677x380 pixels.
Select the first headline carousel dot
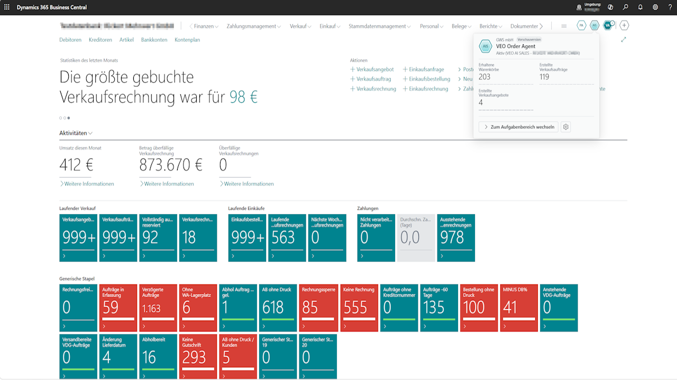click(60, 118)
